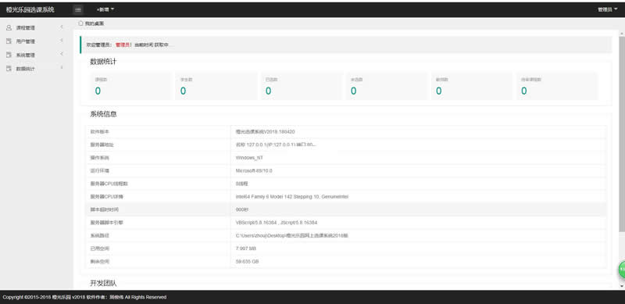
Task: Click the 已选数 statistics card
Action: point(302,86)
